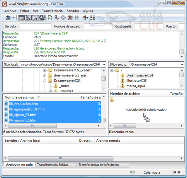Focus the Servidor input field

tap(36, 26)
